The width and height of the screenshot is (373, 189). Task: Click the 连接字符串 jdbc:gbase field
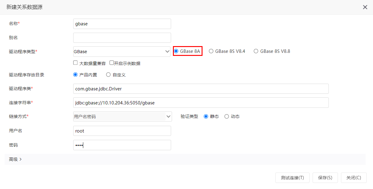coord(201,103)
